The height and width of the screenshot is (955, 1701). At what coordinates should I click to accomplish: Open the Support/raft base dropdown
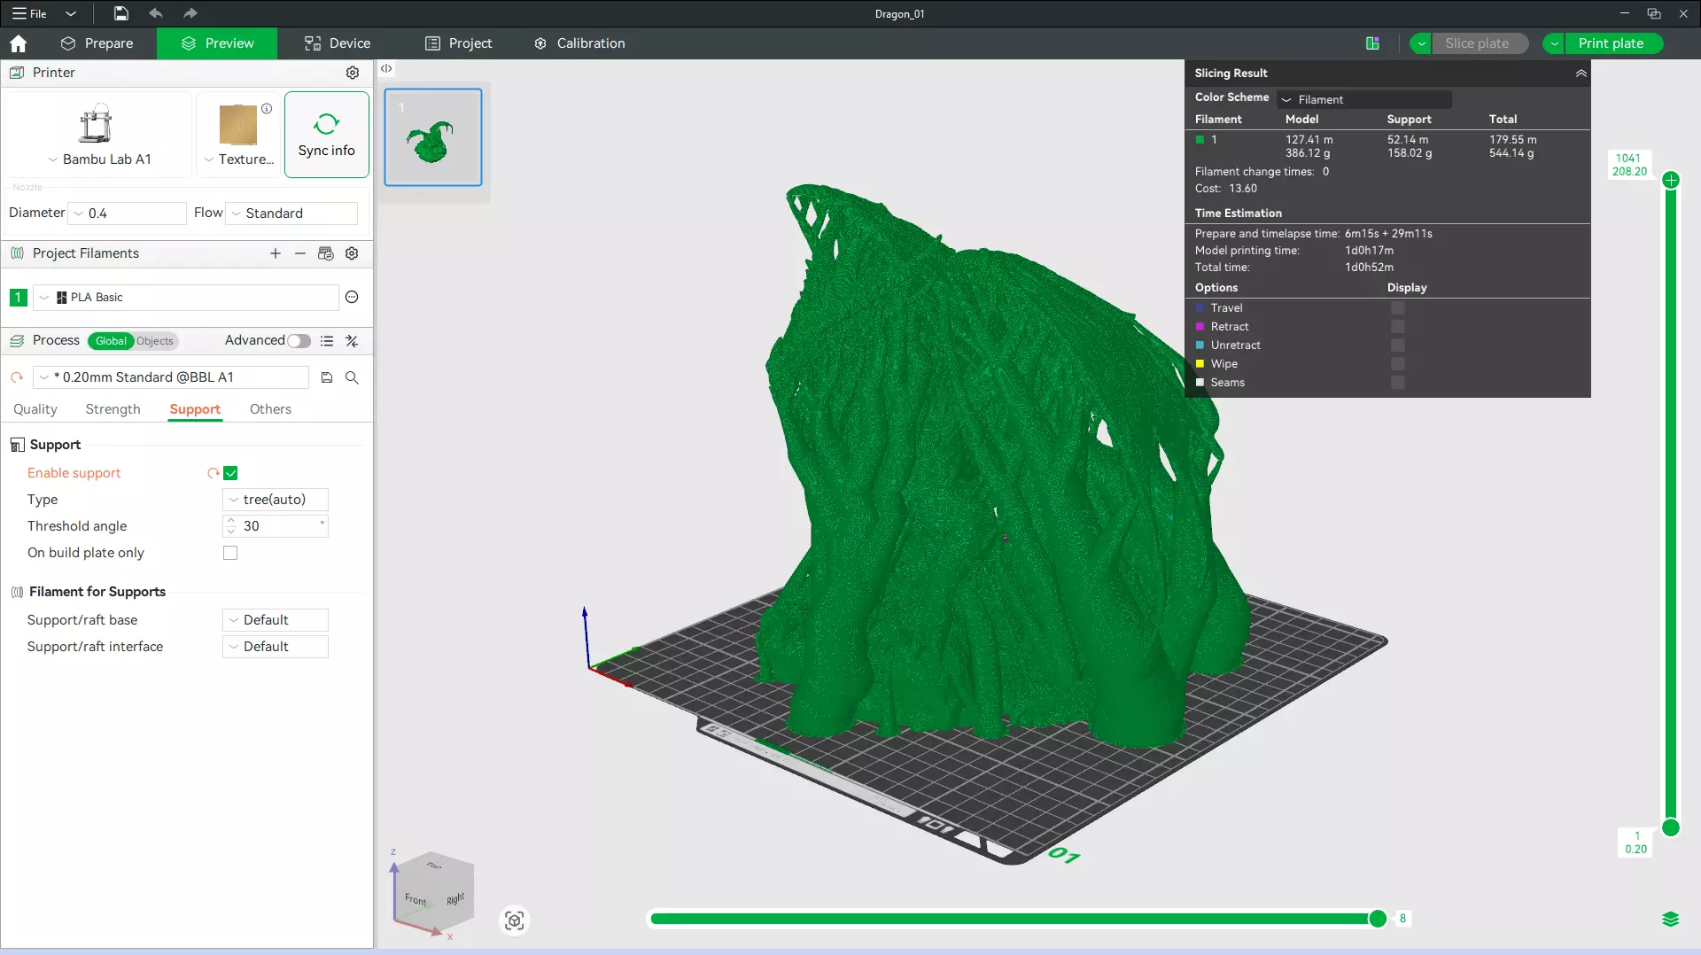tap(276, 620)
